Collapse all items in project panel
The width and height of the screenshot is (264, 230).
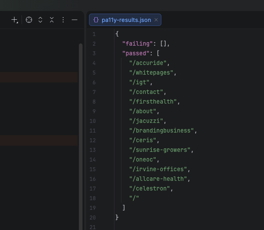[x=52, y=20]
